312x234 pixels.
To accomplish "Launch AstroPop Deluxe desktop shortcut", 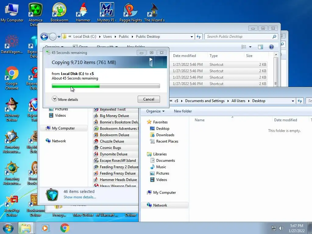I will pyautogui.click(x=12, y=205).
